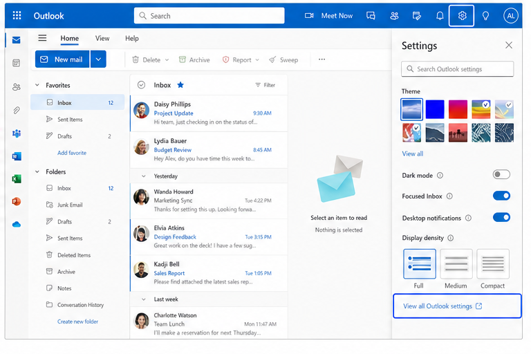Open the Home tab
The image size is (531, 354).
[x=69, y=38]
